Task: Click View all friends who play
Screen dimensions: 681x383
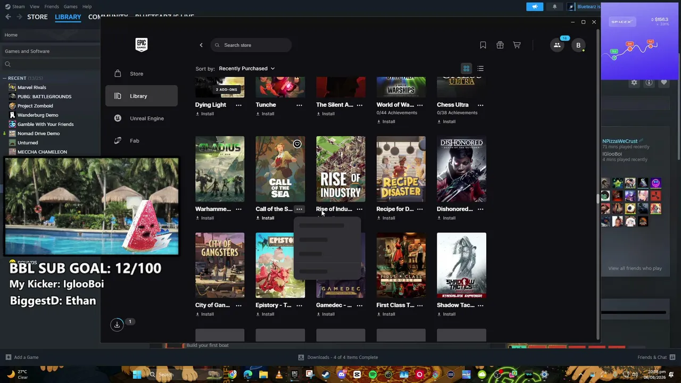Action: (635, 268)
